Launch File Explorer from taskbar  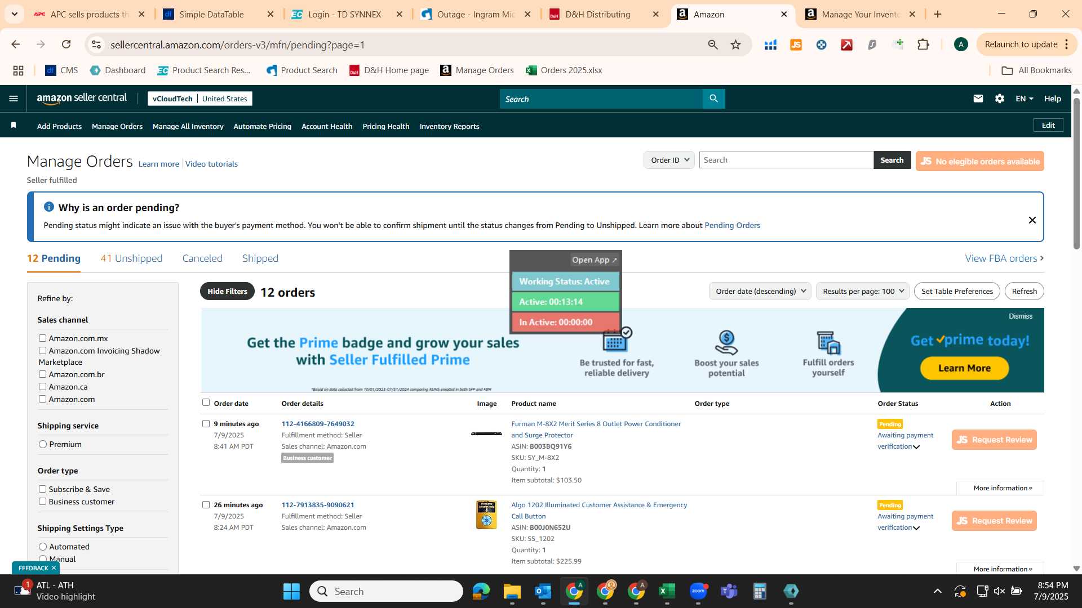pyautogui.click(x=512, y=591)
